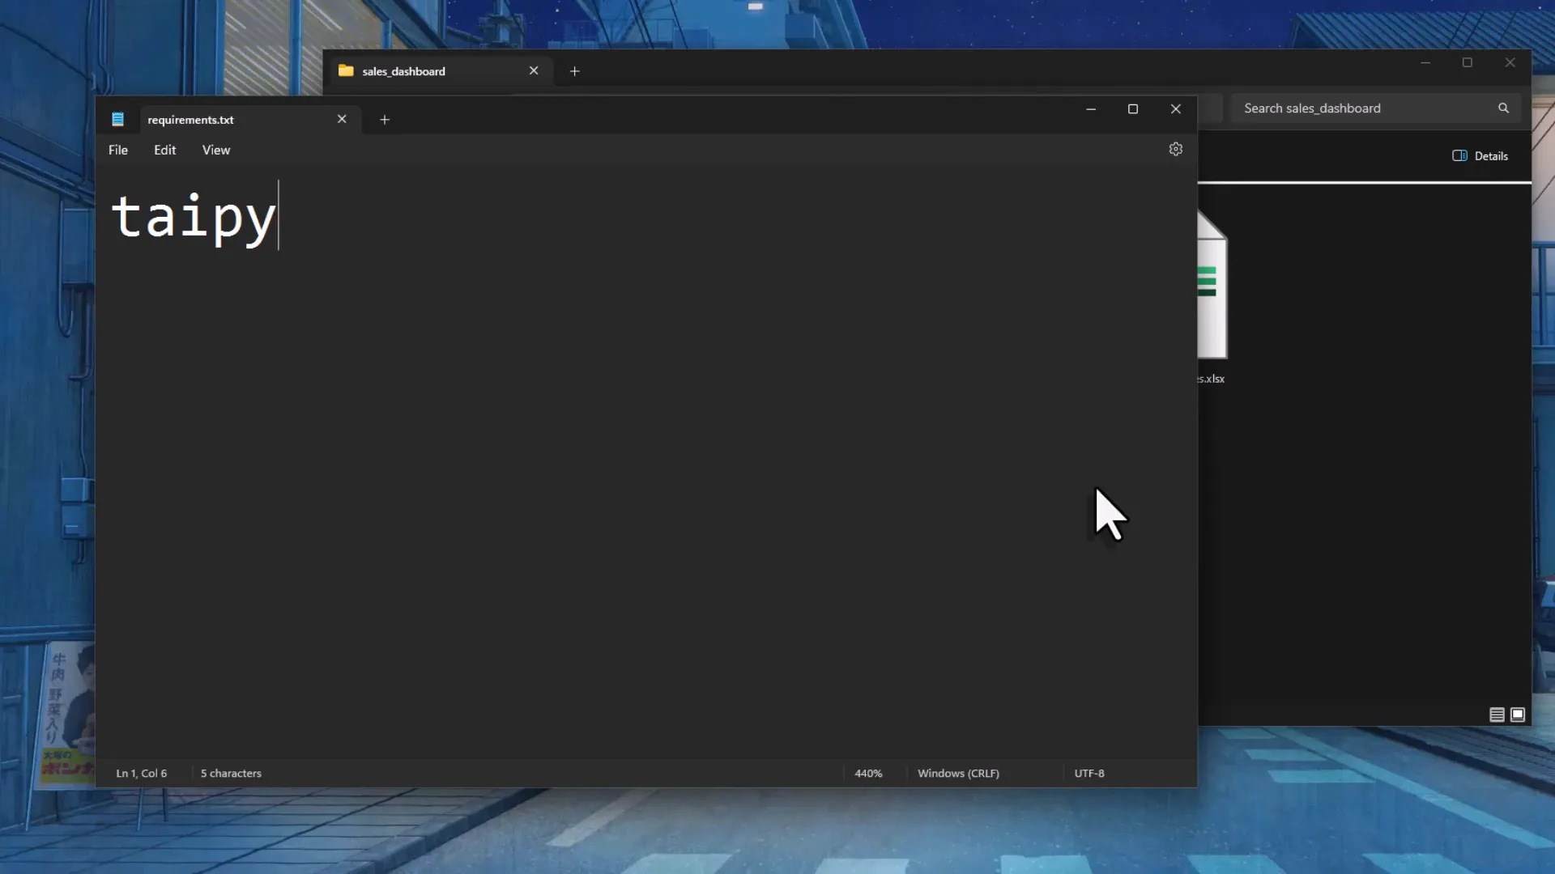Open the Edit menu in Notepad
This screenshot has height=874, width=1555.
point(164,150)
